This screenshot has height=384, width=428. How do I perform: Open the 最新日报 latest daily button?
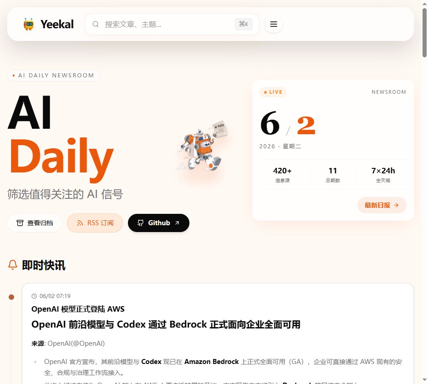[x=382, y=205]
